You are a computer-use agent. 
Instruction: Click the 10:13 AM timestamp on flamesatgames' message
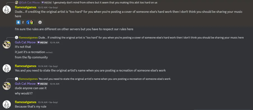43,8
